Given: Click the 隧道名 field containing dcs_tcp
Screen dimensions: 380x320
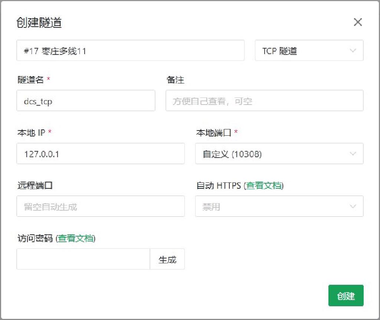Looking at the screenshot, I should 85,100.
